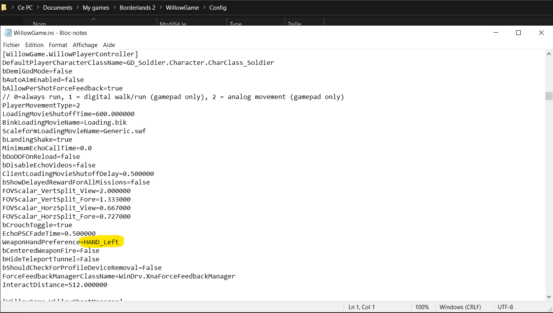This screenshot has height=313, width=553.
Task: Click the bShowDelayedRewardForAllMissions=false line
Action: [76, 182]
